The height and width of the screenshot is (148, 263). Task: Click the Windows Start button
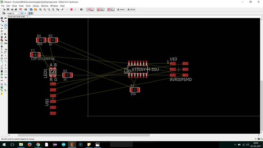pyautogui.click(x=4, y=144)
